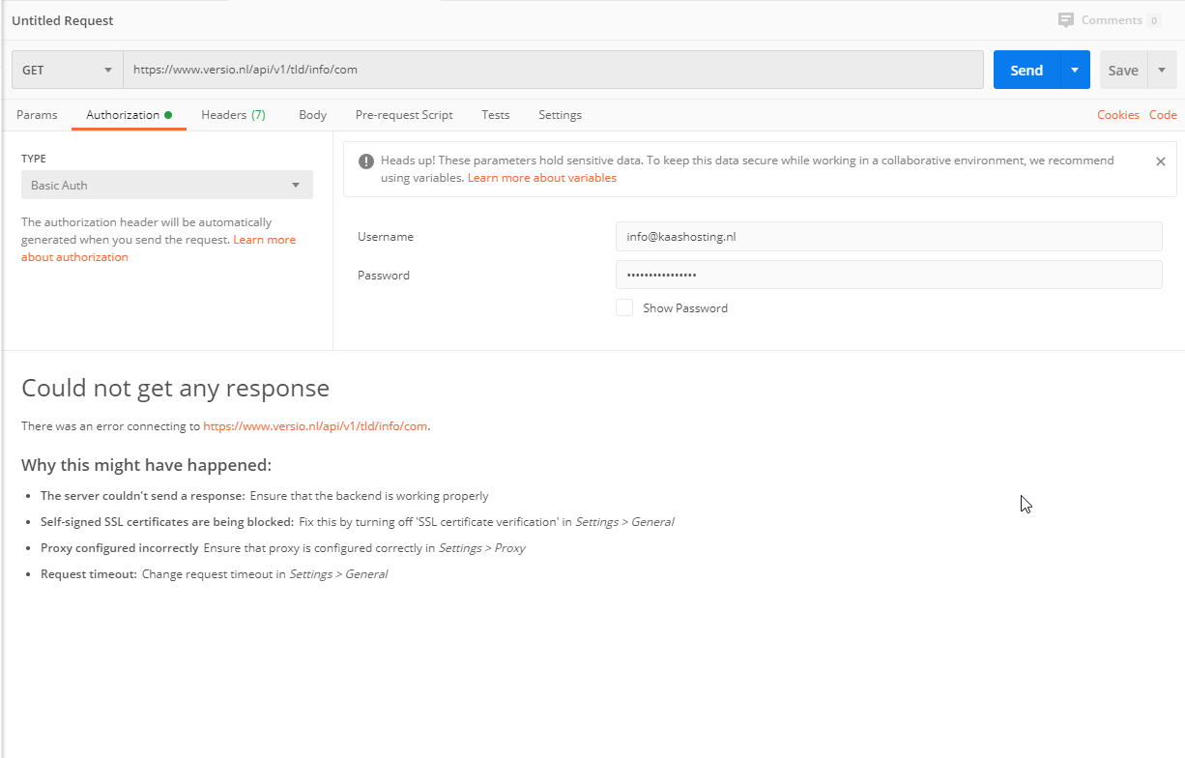Open the Learn more about variables link

click(541, 178)
